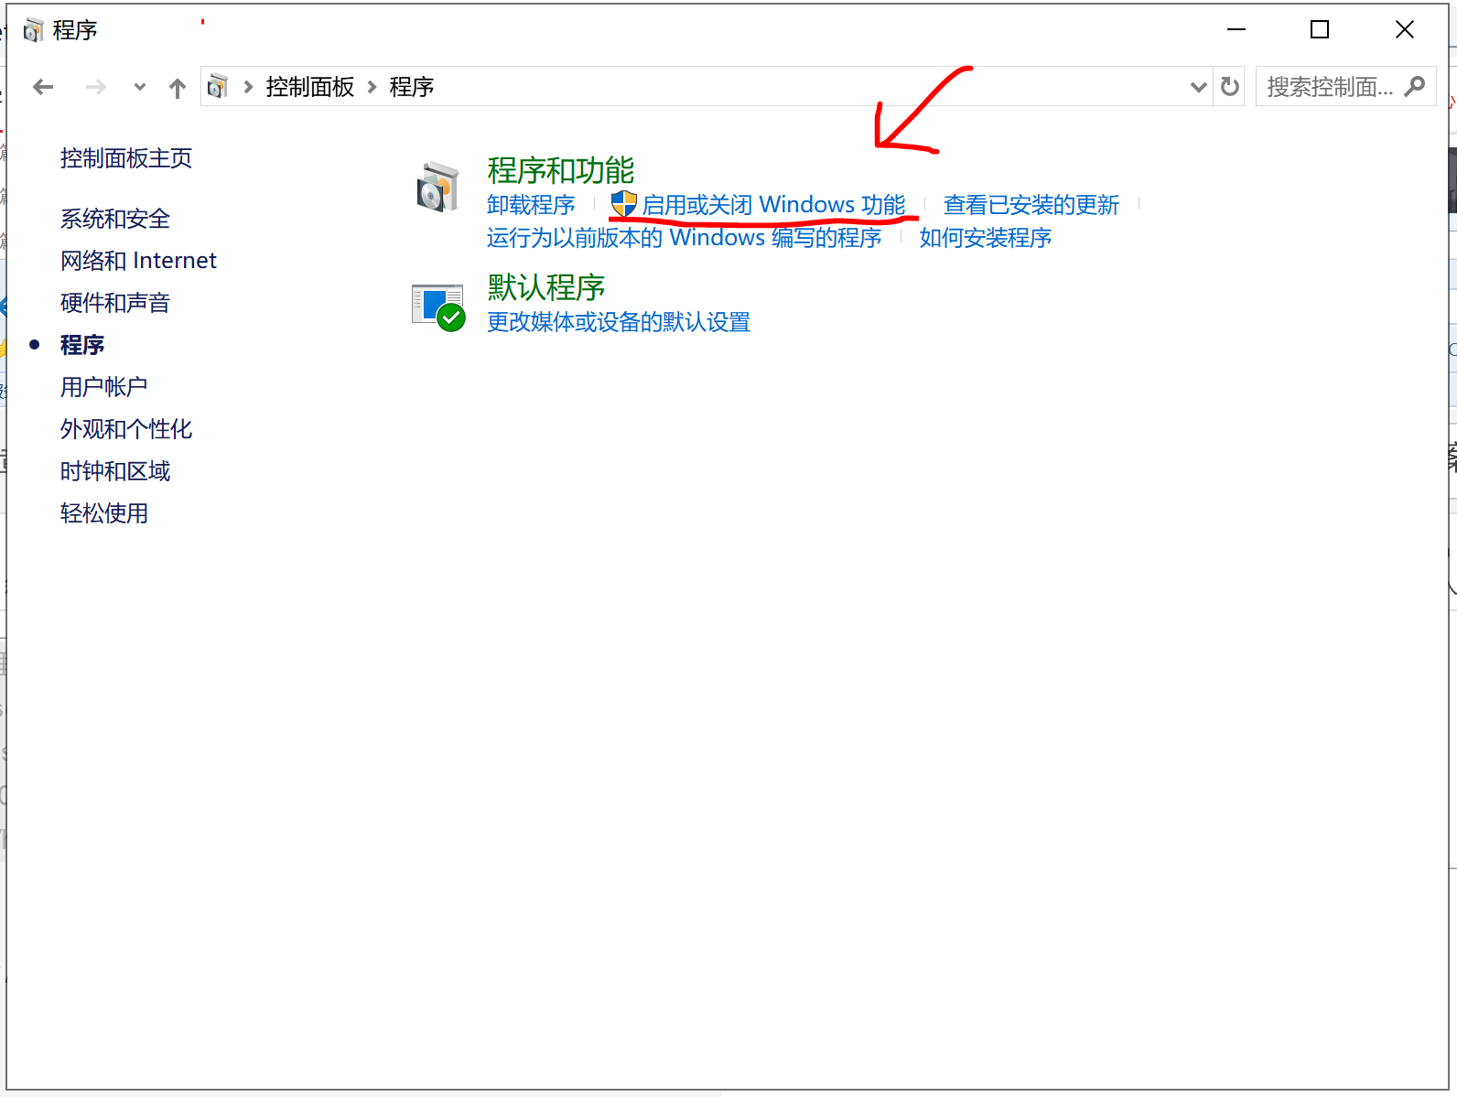Expand the chevron before 控制面板 breadcrumb
1457x1097 pixels.
click(x=248, y=87)
